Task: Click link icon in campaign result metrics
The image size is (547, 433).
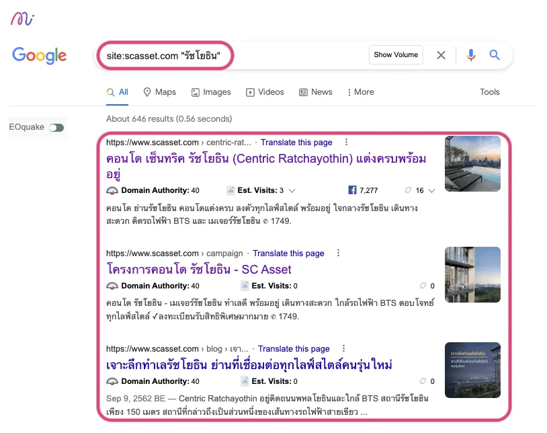Action: click(423, 286)
